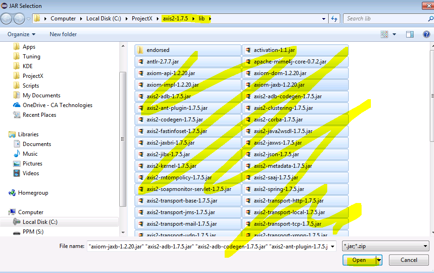
Task: Click the Open button
Action: click(359, 260)
